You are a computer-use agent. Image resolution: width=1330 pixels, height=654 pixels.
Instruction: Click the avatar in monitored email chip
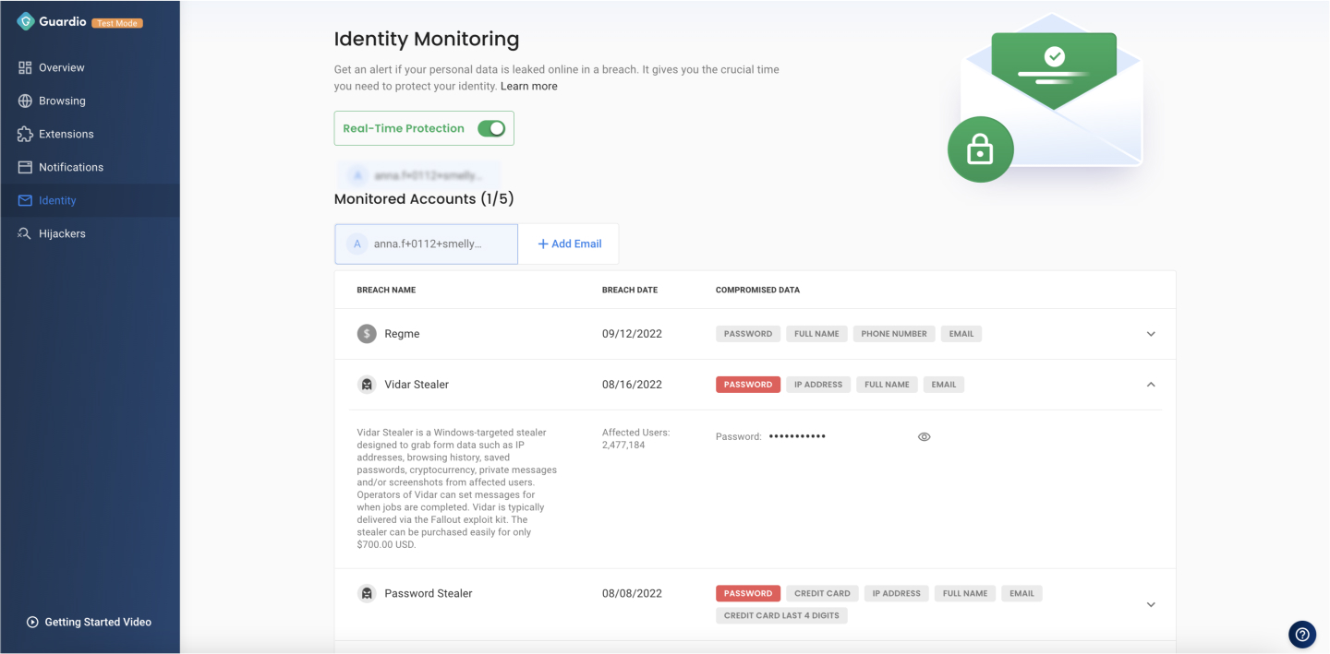(x=357, y=244)
